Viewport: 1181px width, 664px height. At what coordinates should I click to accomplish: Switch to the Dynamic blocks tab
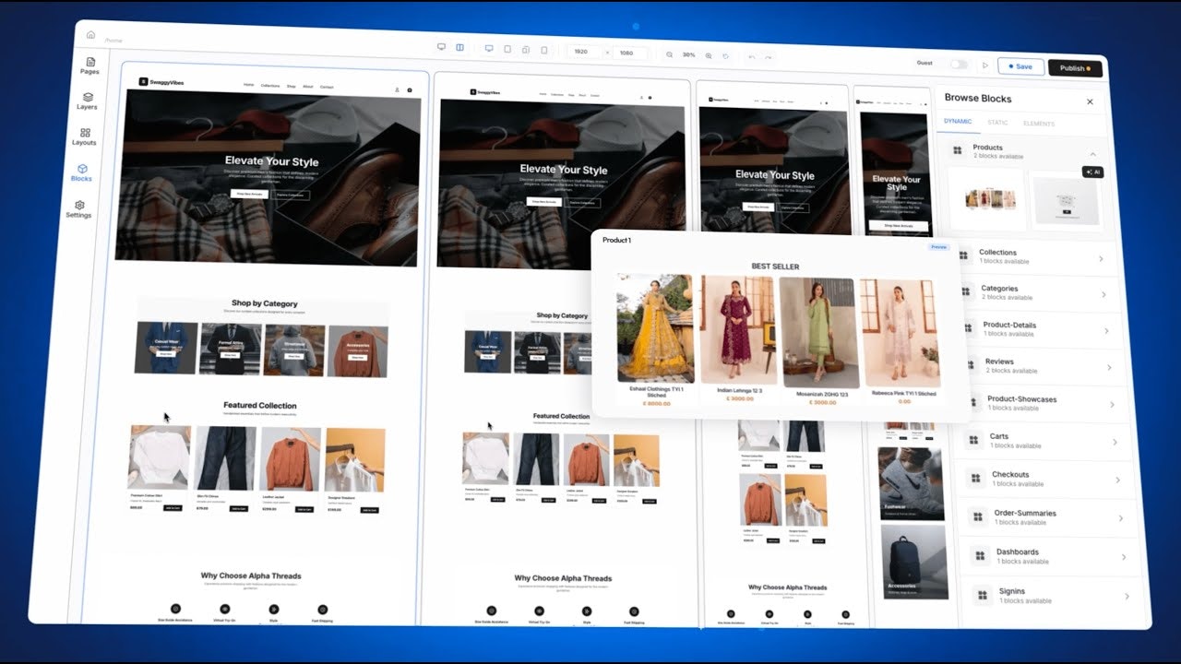958,122
